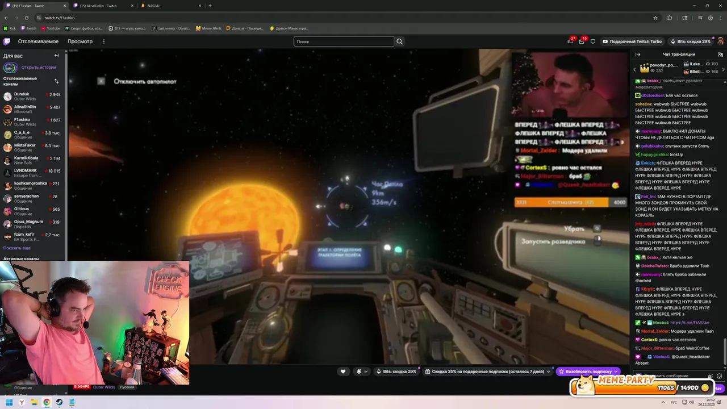The width and height of the screenshot is (727, 409).
Task: Open the Twitch home logo
Action: click(7, 41)
